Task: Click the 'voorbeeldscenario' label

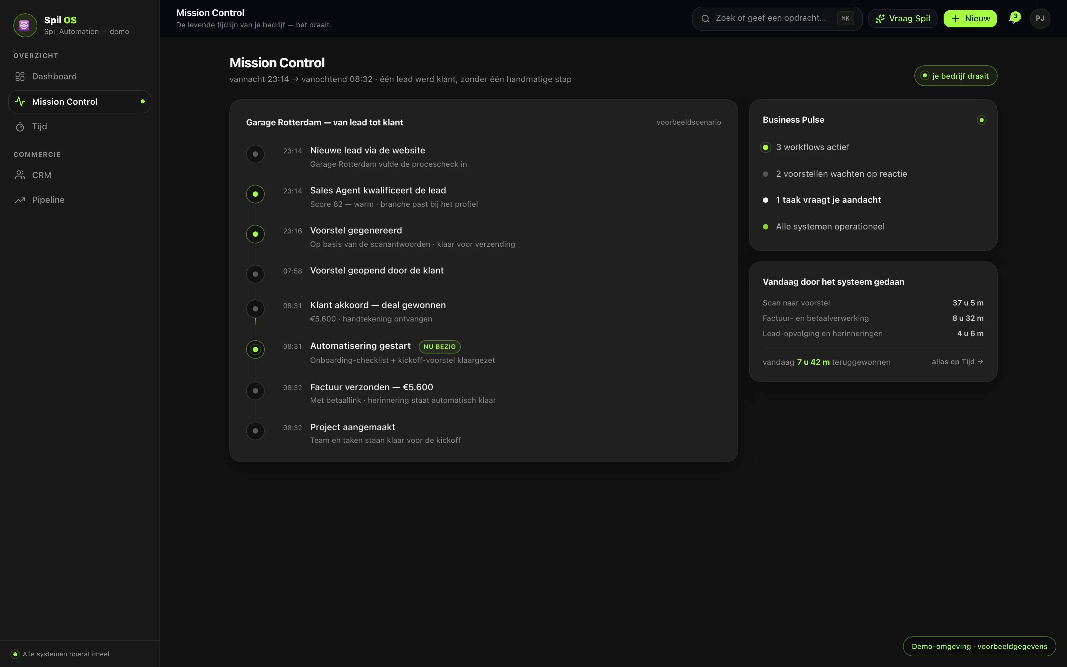Action: pyautogui.click(x=689, y=122)
